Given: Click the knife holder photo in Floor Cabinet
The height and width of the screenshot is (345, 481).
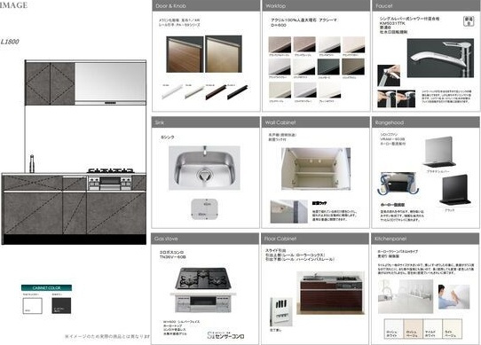Looking at the screenshot, I should coord(281,311).
